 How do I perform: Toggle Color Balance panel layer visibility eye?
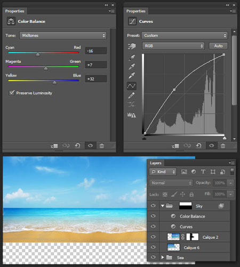(x=90, y=145)
